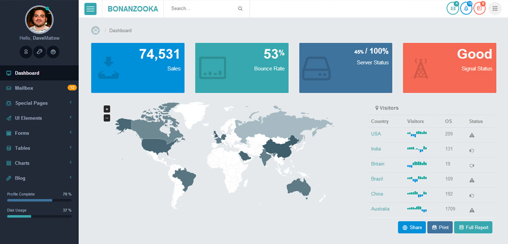Click the thumbs-down status icon for Britain
Viewport: 508px width, 244px height.
point(472,165)
